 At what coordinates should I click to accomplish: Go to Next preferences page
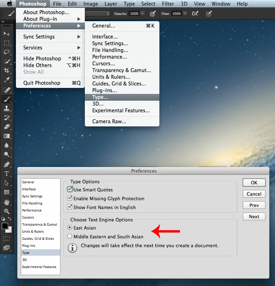click(254, 216)
